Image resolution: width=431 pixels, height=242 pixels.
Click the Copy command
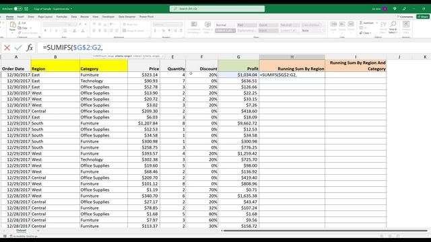[x=23, y=28]
